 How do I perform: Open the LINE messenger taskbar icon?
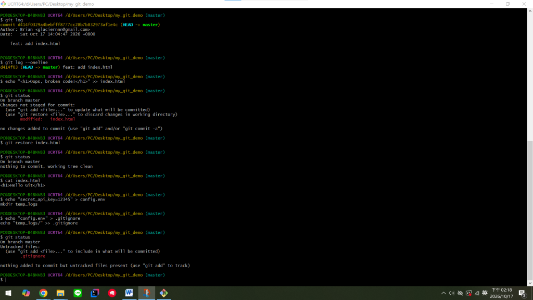pyautogui.click(x=78, y=293)
